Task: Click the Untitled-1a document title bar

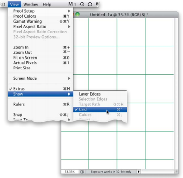Action: point(119,15)
